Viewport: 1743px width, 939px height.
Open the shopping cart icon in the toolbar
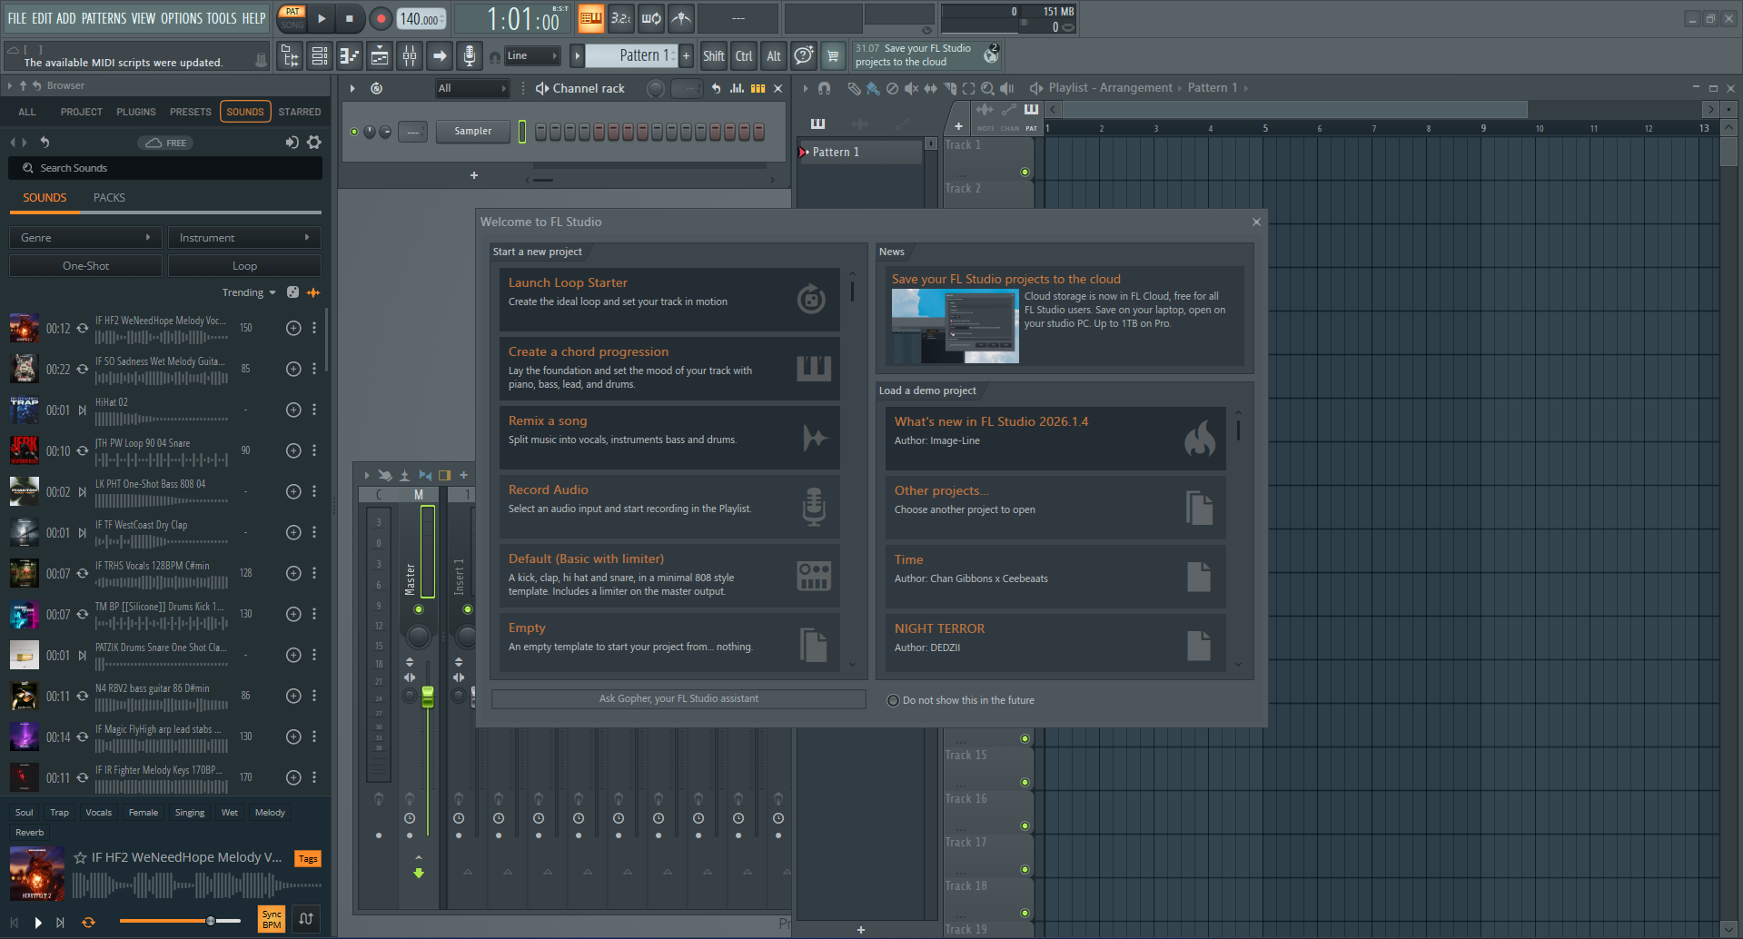[x=832, y=56]
